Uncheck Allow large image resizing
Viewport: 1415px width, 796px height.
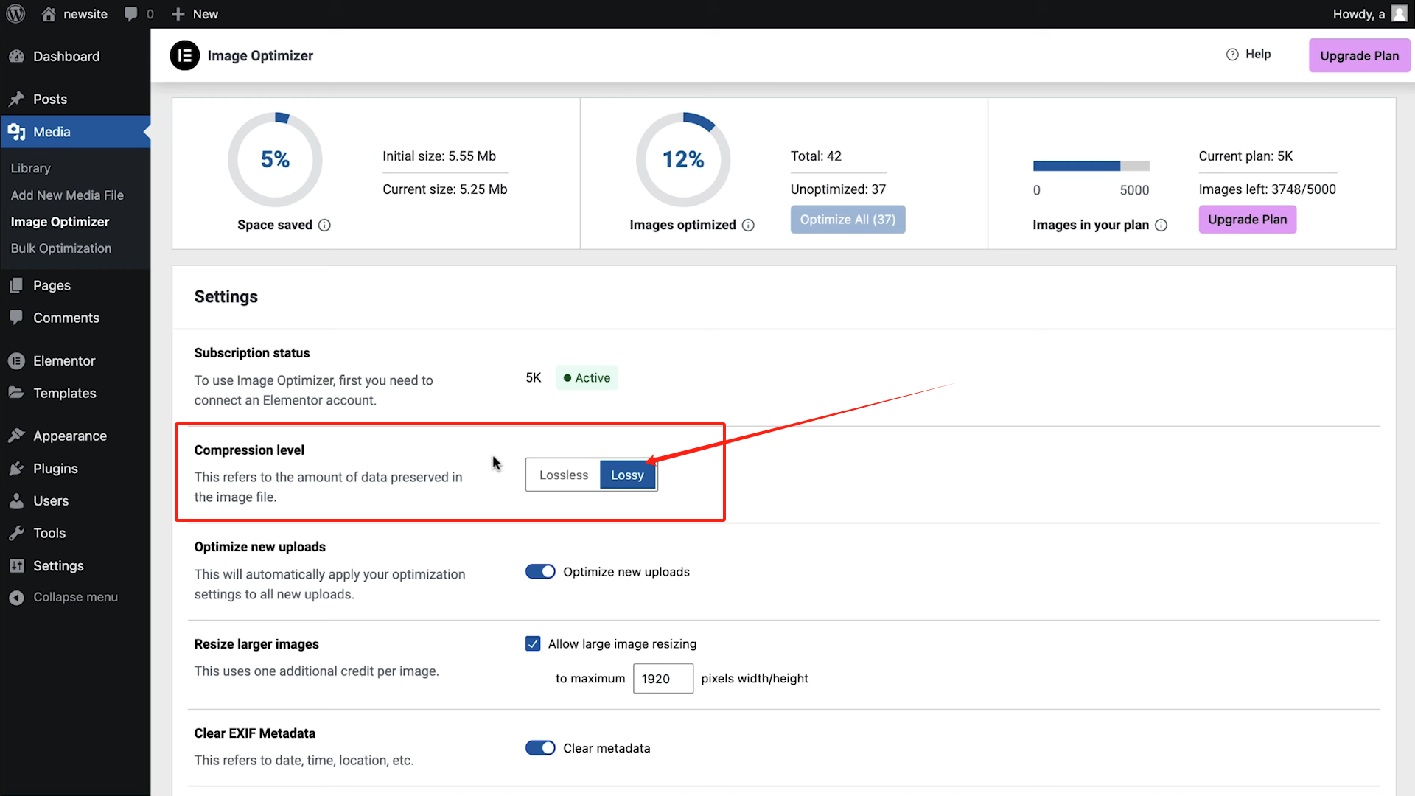pos(533,643)
